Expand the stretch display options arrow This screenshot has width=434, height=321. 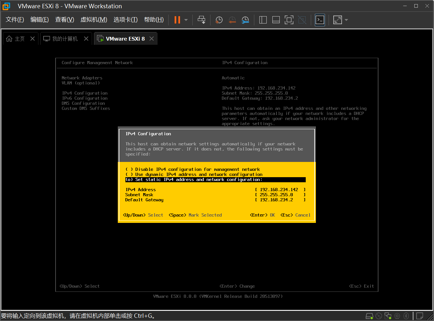coord(346,20)
